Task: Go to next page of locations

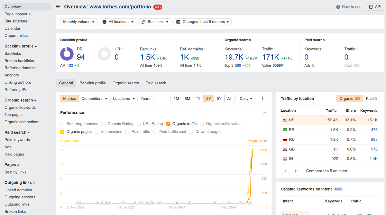Action: point(296,171)
